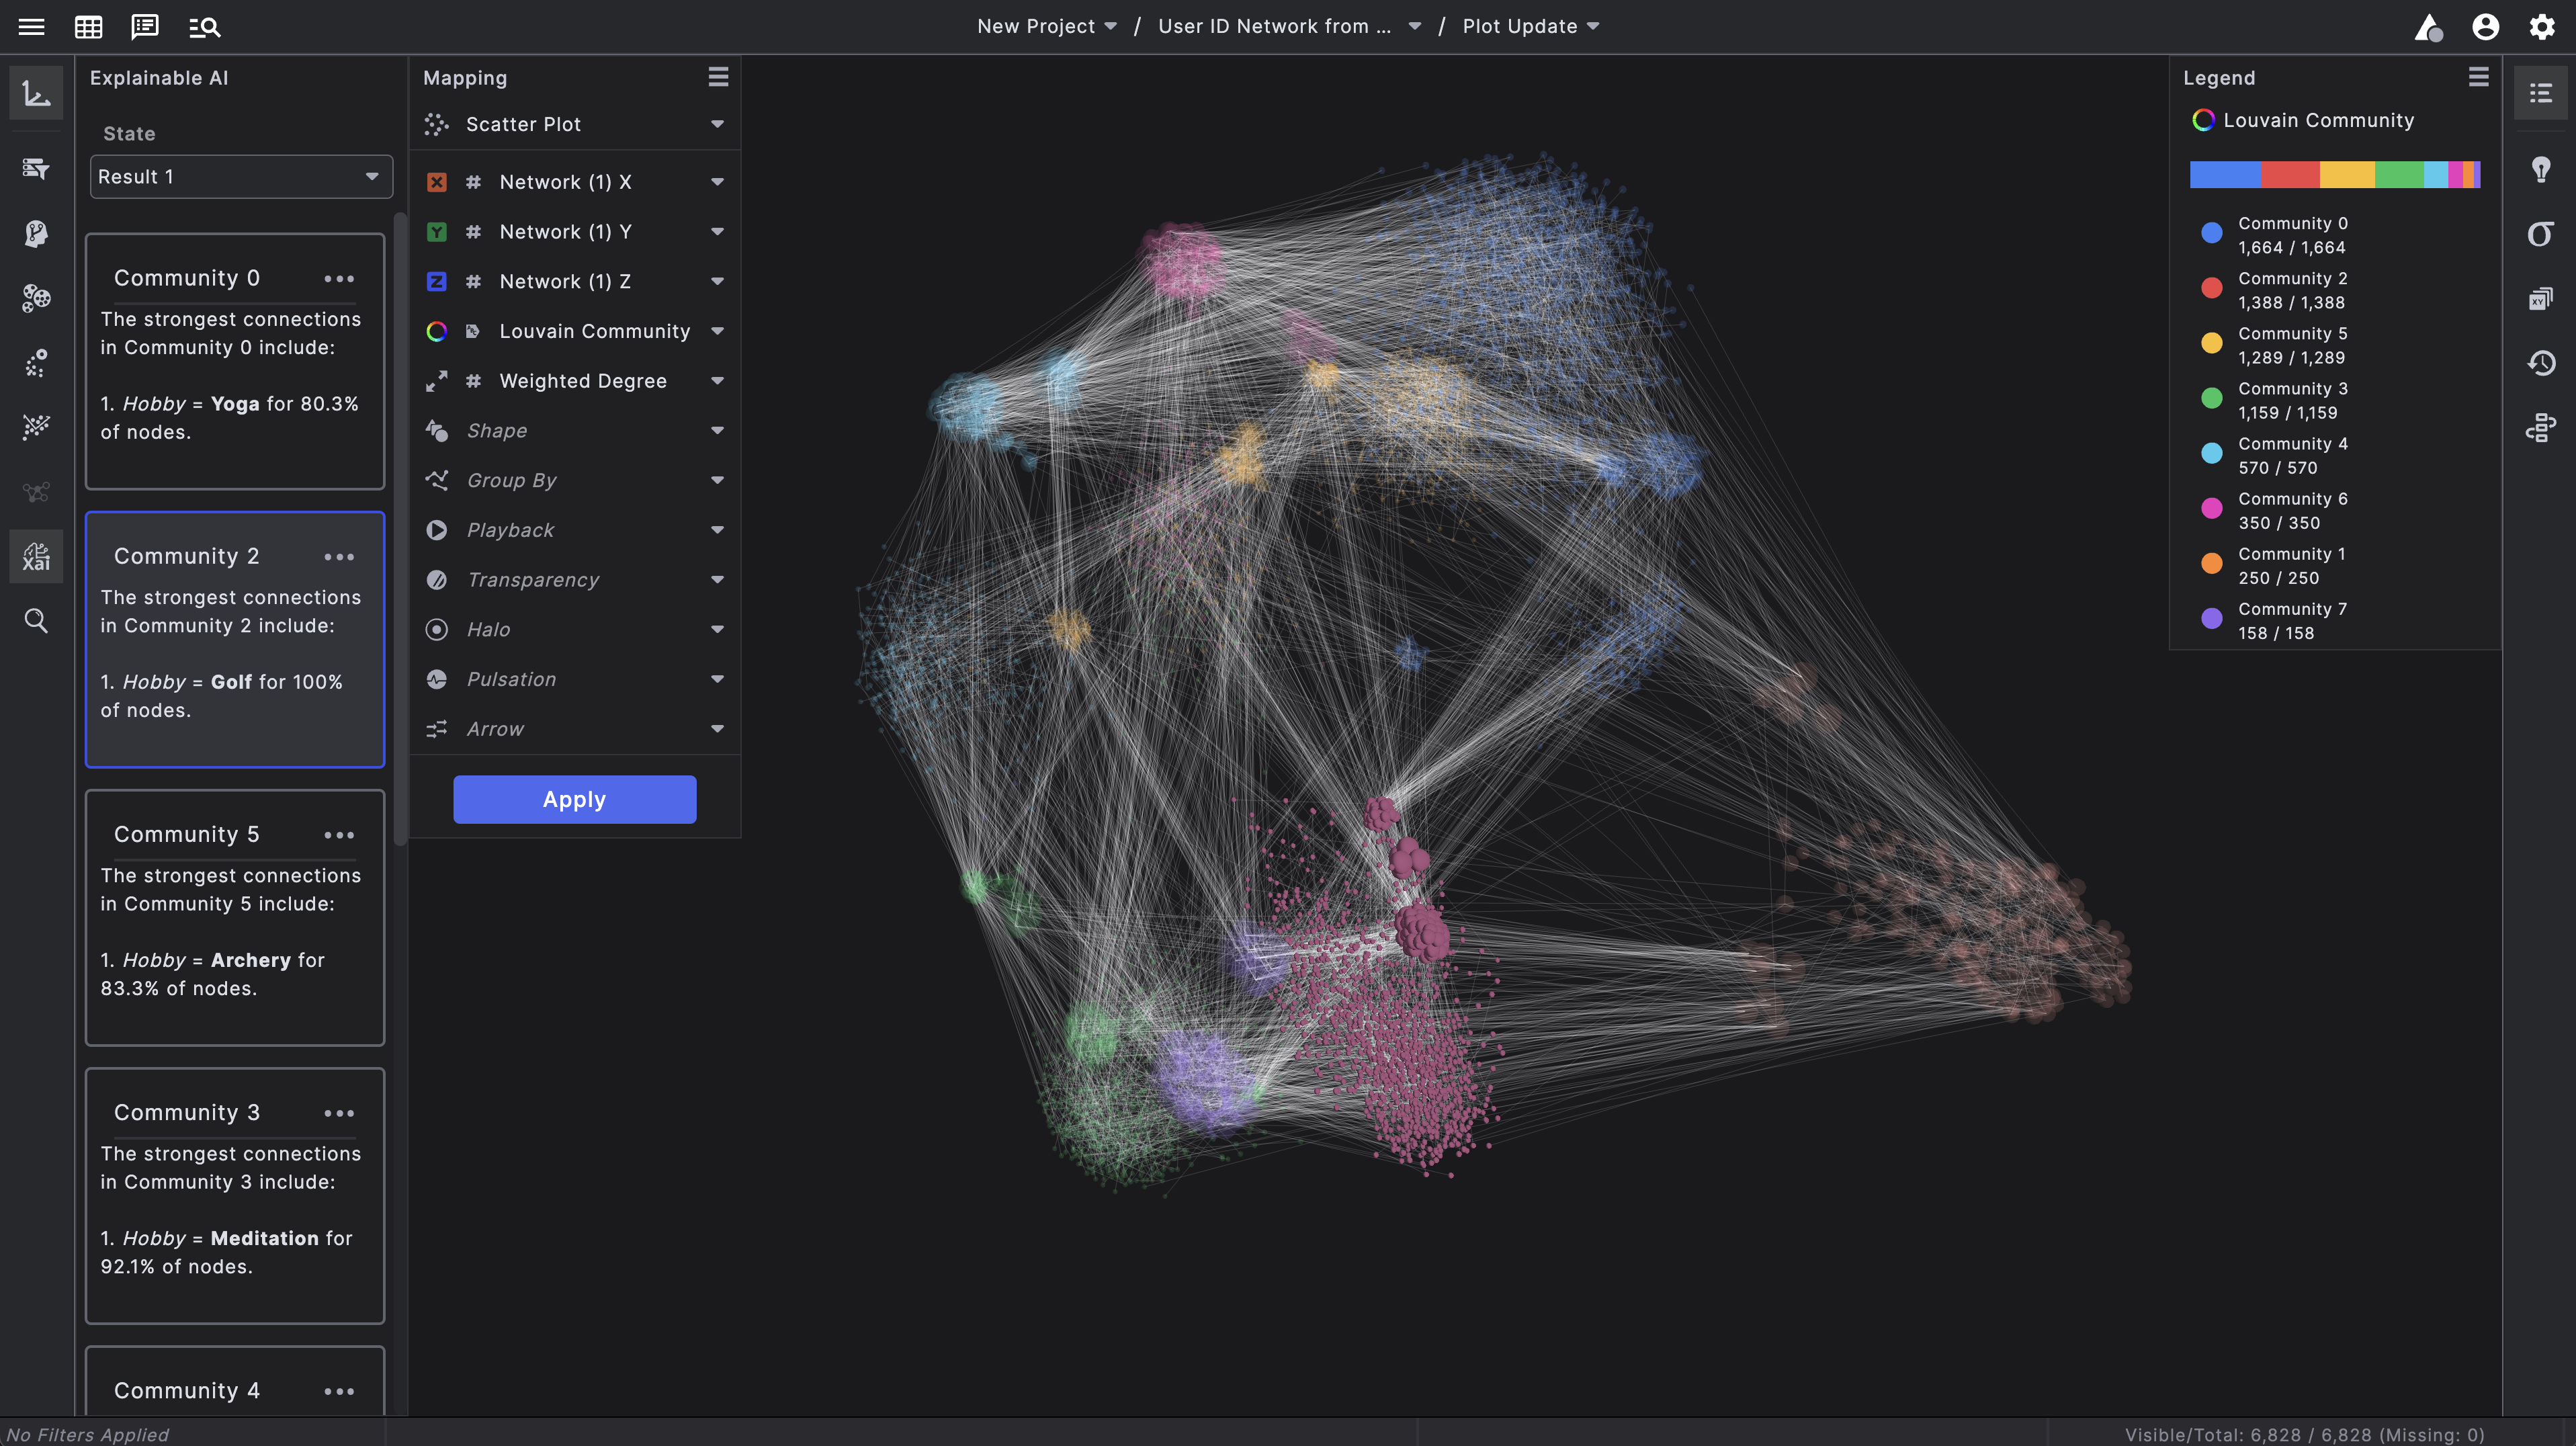Click the blue Z axis badge
The height and width of the screenshot is (1446, 2576).
(x=437, y=282)
